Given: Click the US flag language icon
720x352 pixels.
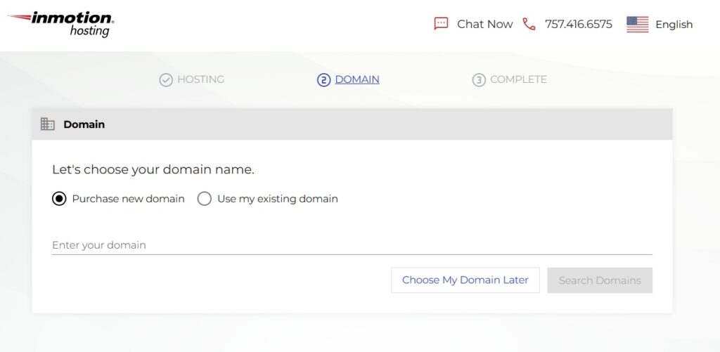Looking at the screenshot, I should (637, 25).
